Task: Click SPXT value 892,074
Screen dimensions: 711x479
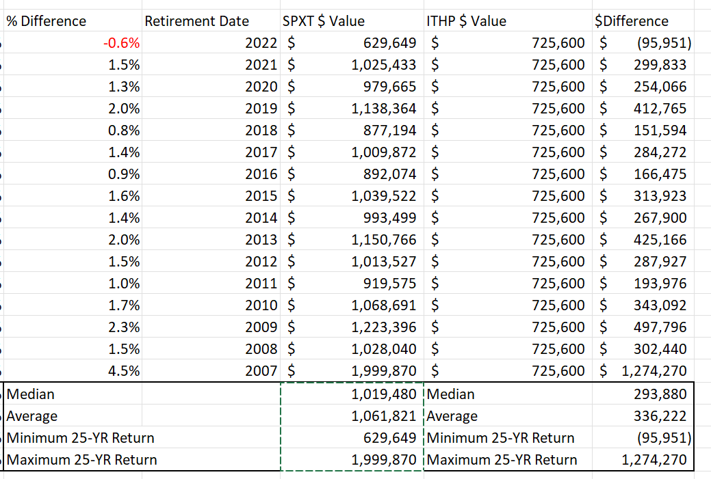Action: (x=352, y=174)
